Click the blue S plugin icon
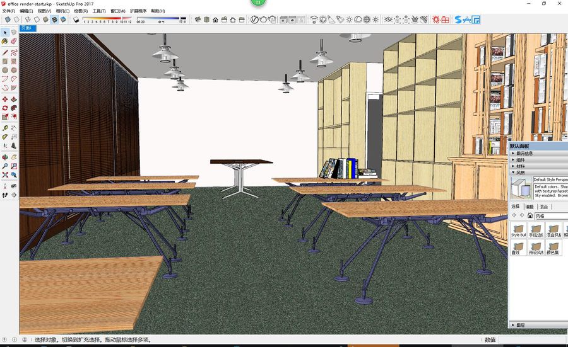 (x=459, y=20)
